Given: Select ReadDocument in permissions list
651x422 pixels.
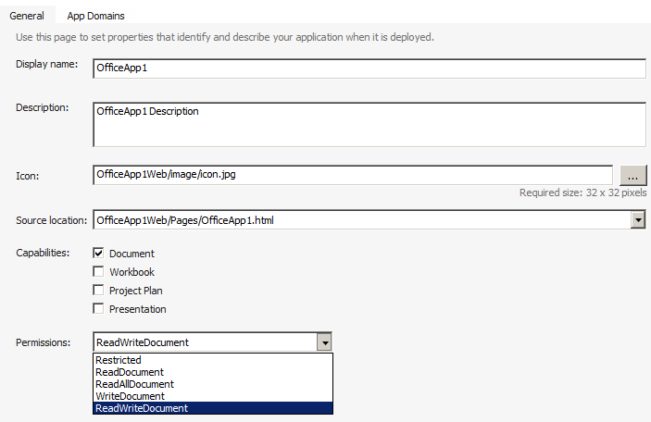Looking at the screenshot, I should [x=213, y=372].
